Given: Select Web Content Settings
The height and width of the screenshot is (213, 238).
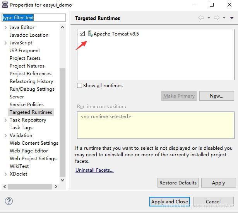Looking at the screenshot, I should (x=34, y=143).
